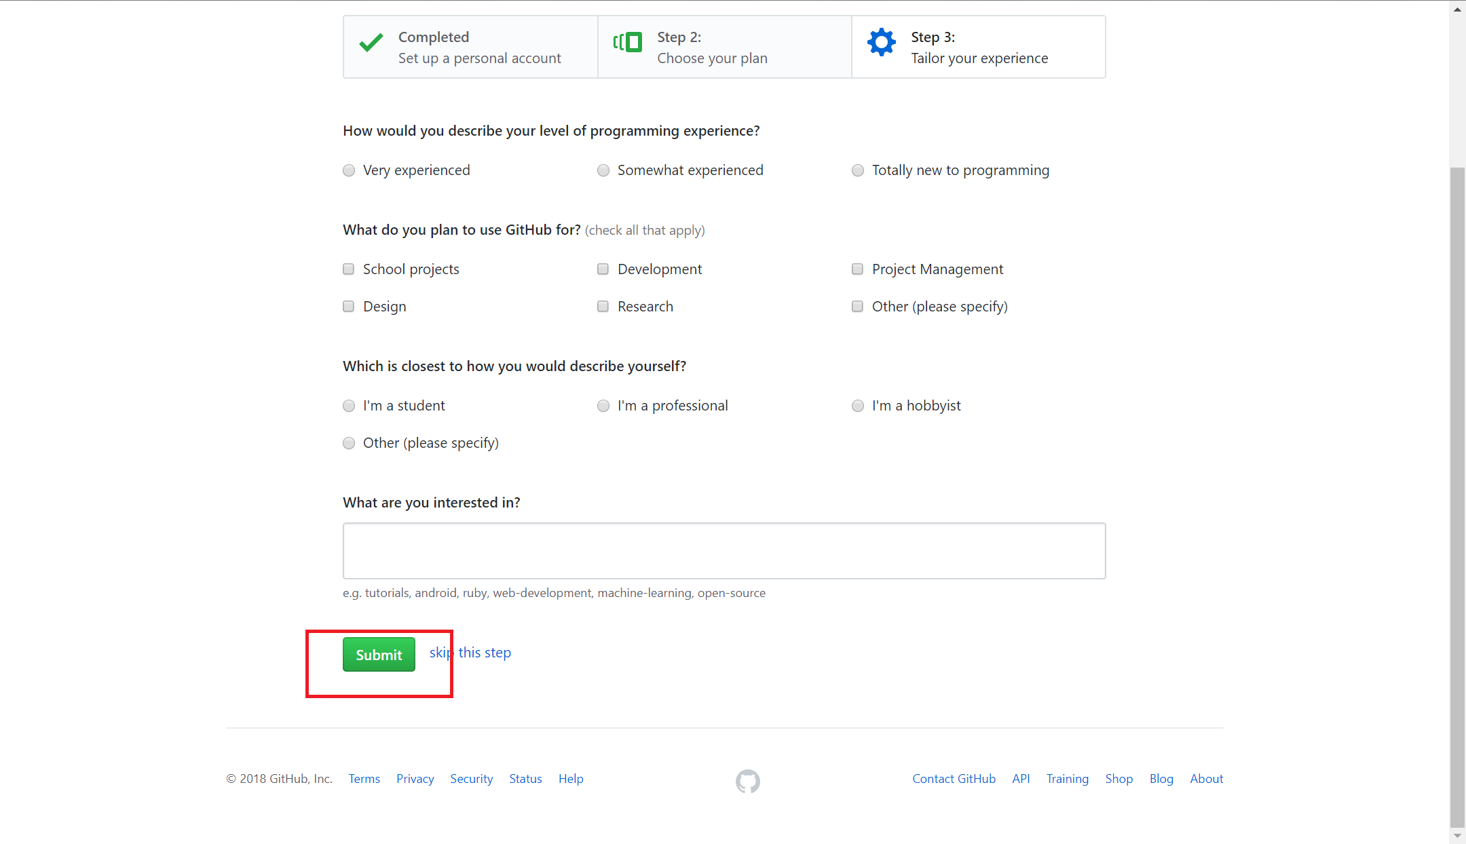Screen dimensions: 1466x844
Task: Open the Privacy footer link
Action: pyautogui.click(x=415, y=779)
